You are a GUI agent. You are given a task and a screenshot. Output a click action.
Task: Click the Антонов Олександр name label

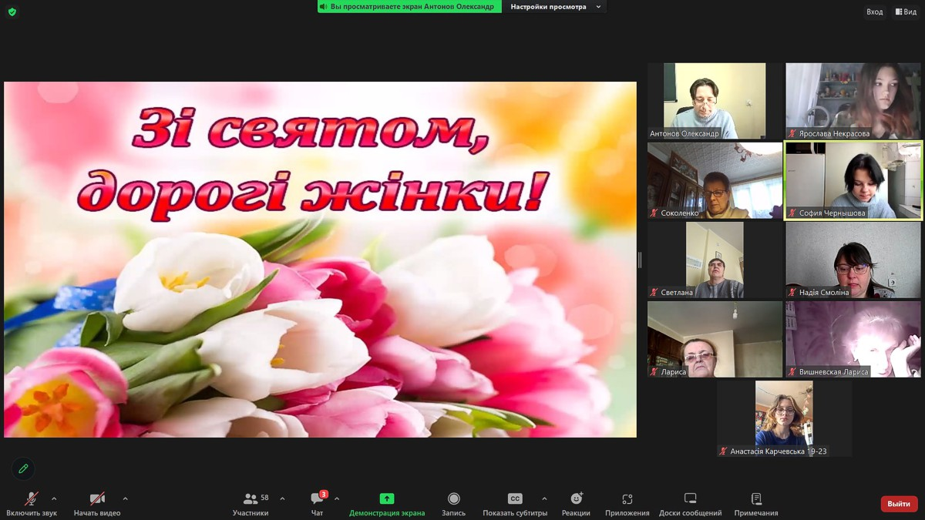point(684,133)
